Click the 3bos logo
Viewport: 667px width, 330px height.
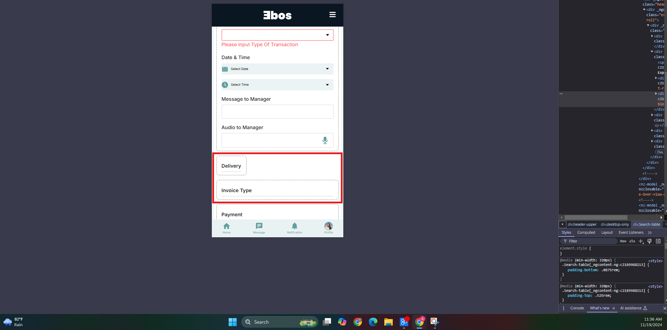tap(277, 15)
